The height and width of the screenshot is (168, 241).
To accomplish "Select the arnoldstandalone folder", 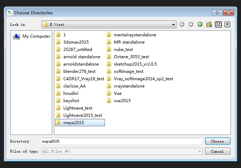I will click(78, 64).
